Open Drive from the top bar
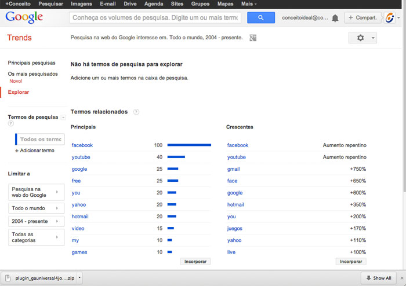The width and height of the screenshot is (406, 286). [130, 4]
